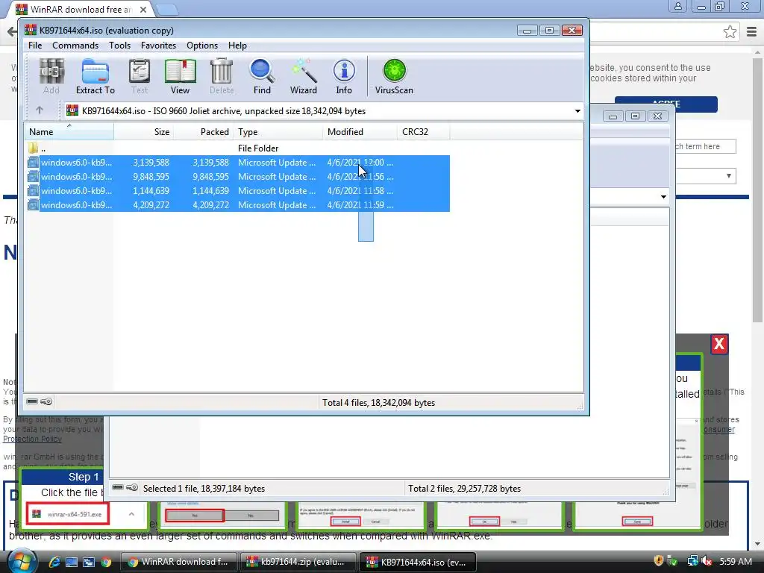Viewport: 764px width, 573px height.
Task: Sort by the Packed column header
Action: tap(204, 131)
